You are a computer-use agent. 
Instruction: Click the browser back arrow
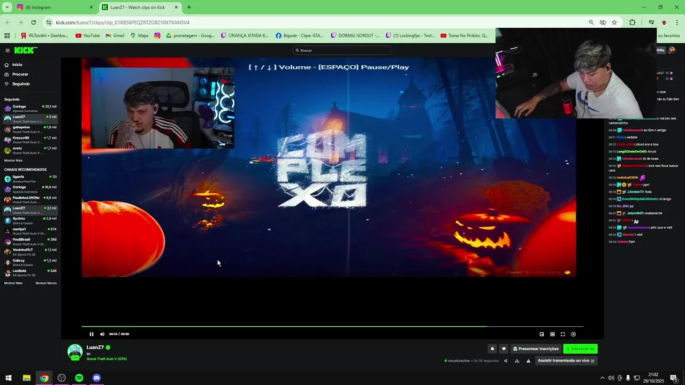[7, 22]
